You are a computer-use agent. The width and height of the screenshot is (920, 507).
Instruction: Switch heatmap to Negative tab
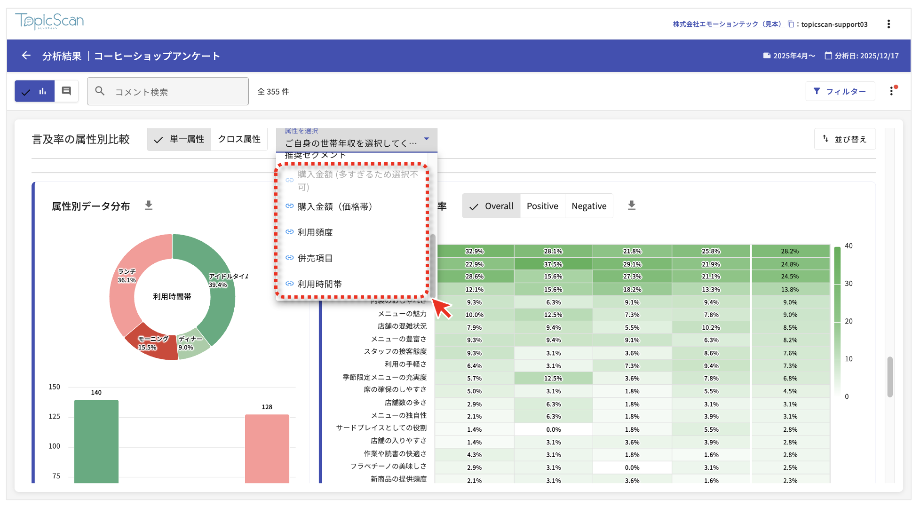pos(588,206)
